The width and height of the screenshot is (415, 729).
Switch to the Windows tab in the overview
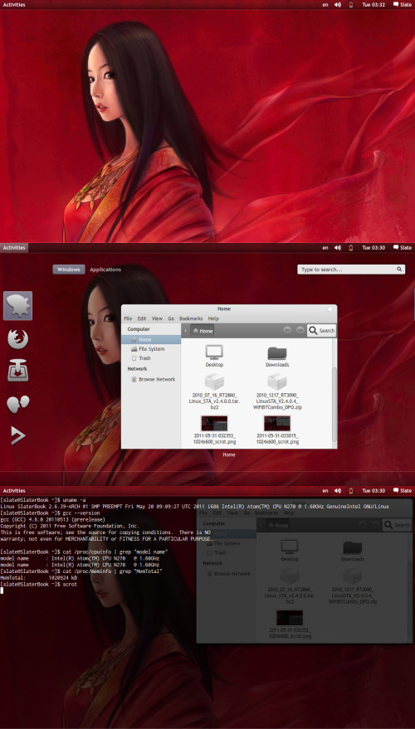tap(69, 270)
